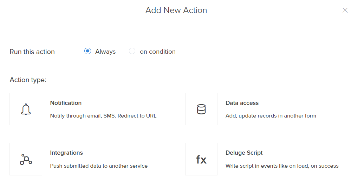The height and width of the screenshot is (187, 351).
Task: Select the Data access database icon
Action: pyautogui.click(x=201, y=109)
